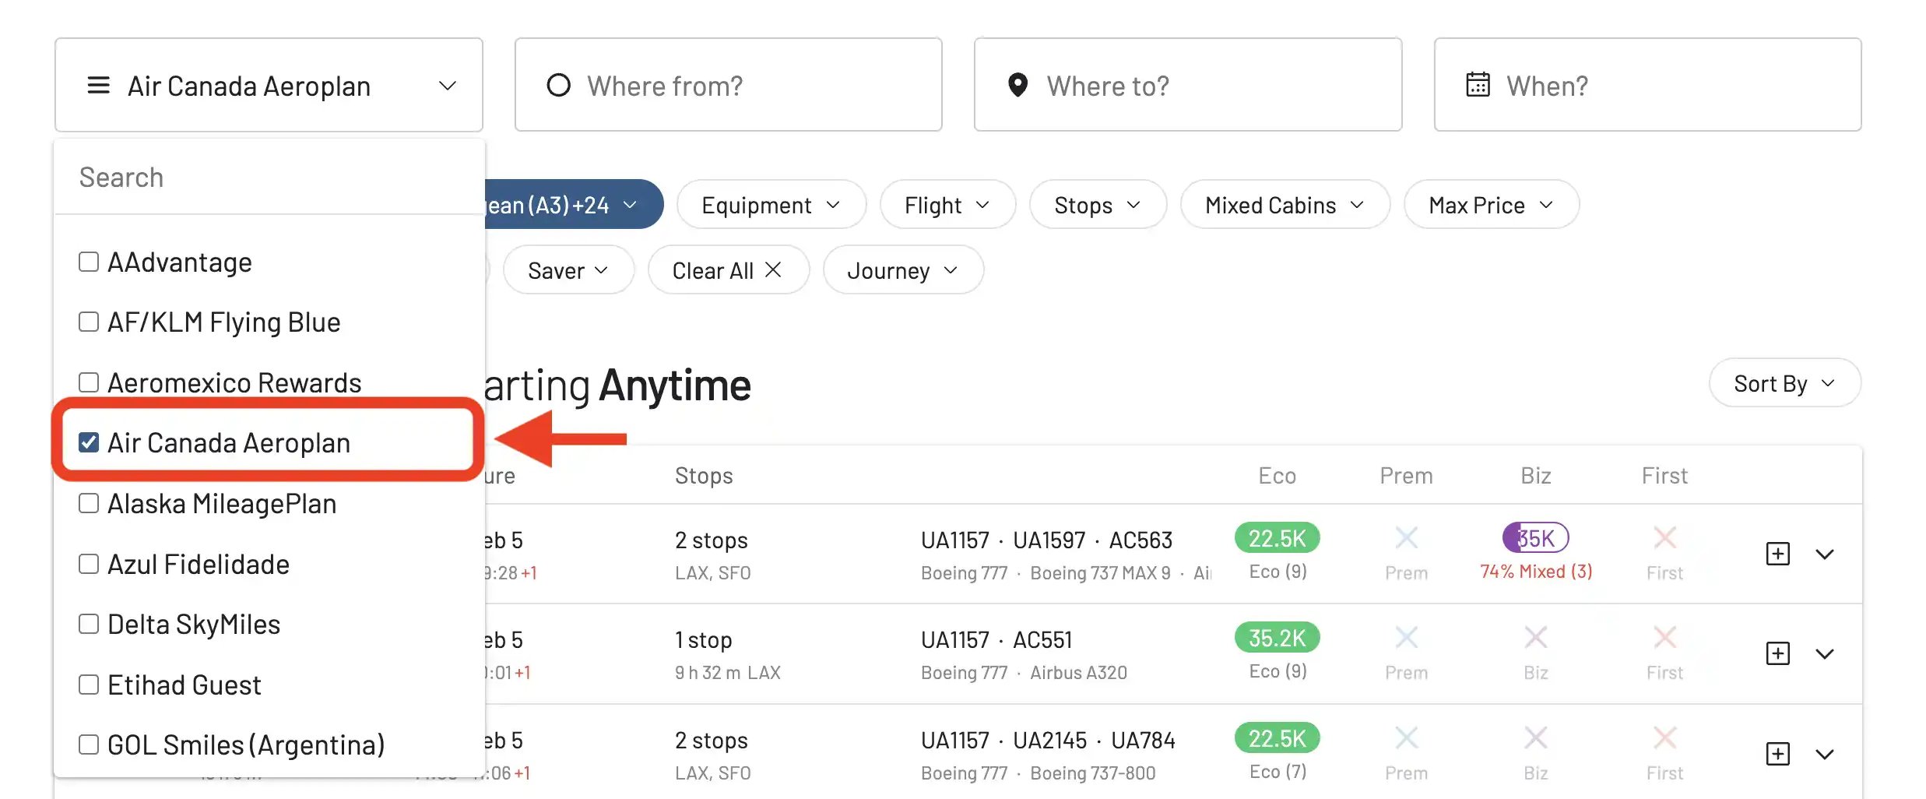
Task: Open the Sort By dropdown
Action: pyautogui.click(x=1784, y=383)
